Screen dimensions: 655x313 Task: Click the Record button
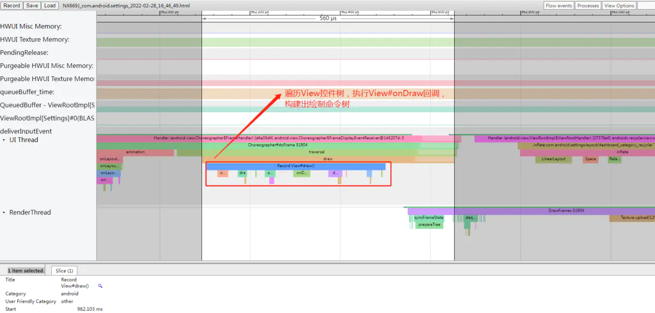11,5
